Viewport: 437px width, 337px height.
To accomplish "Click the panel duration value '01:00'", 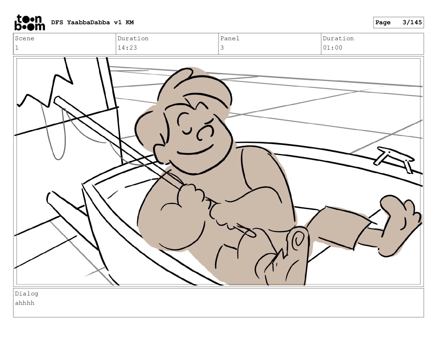I will pos(332,48).
